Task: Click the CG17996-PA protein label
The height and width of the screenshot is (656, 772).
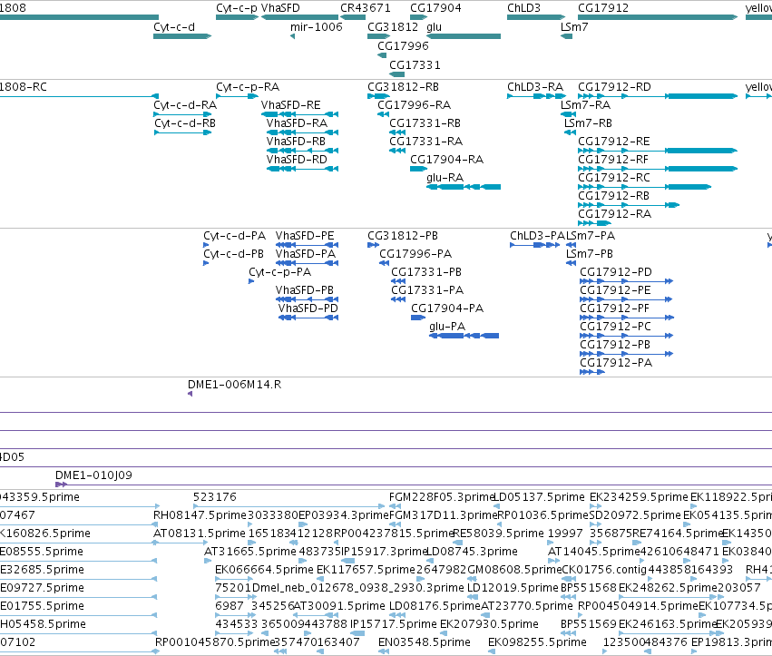Action: pyautogui.click(x=415, y=255)
